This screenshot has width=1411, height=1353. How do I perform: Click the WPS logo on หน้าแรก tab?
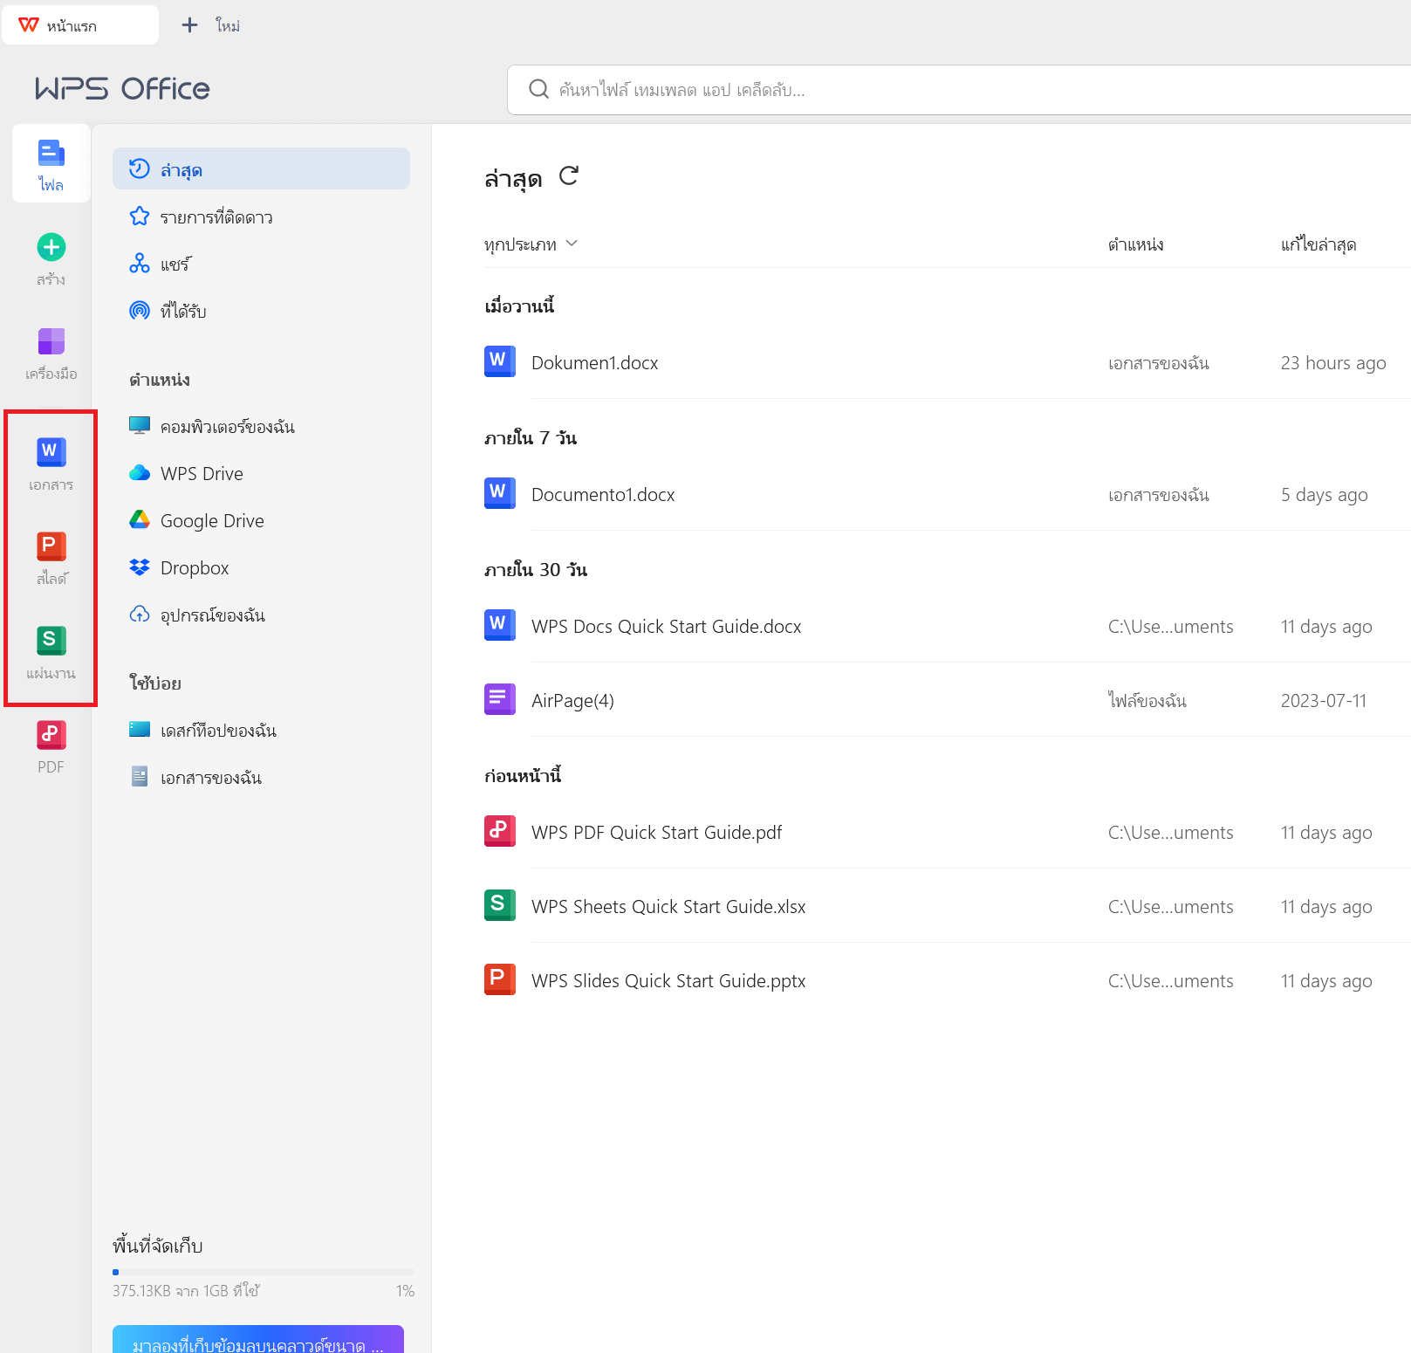pyautogui.click(x=29, y=24)
